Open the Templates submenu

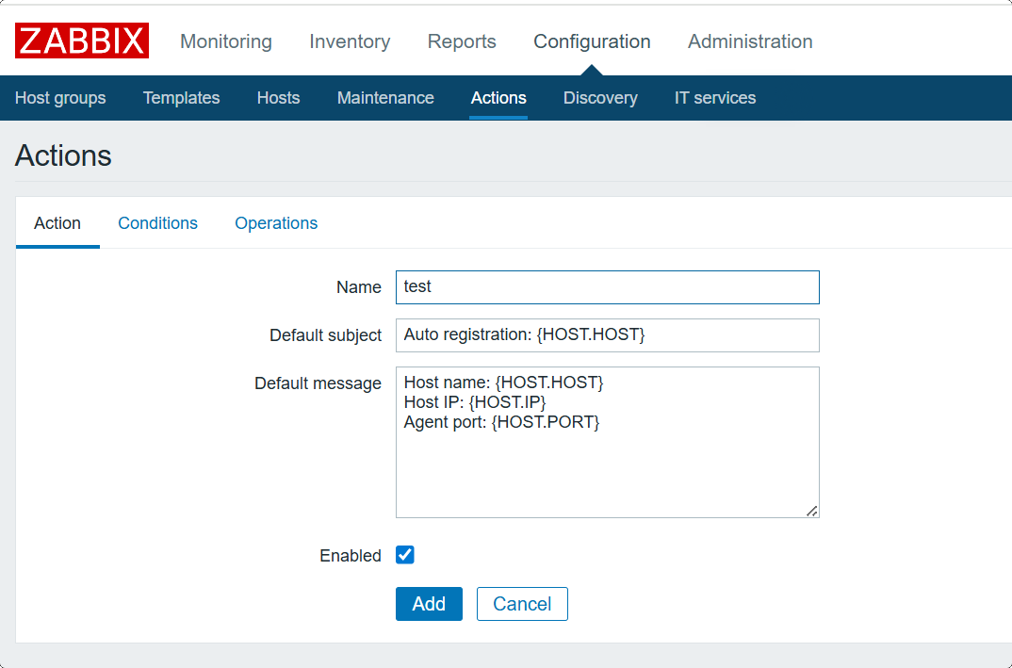point(181,98)
